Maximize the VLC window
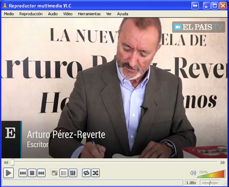 [x=215, y=6]
